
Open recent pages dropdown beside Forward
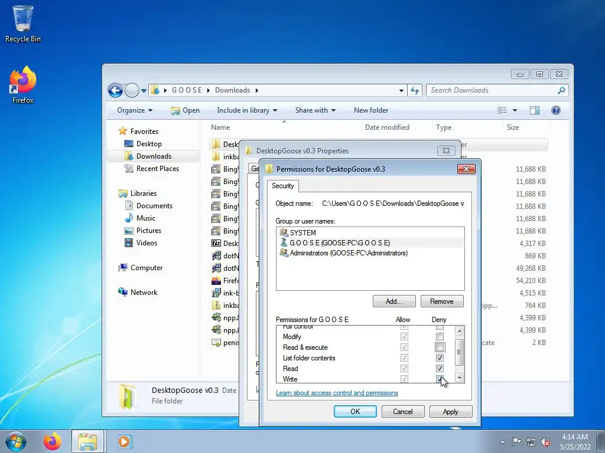pos(144,91)
